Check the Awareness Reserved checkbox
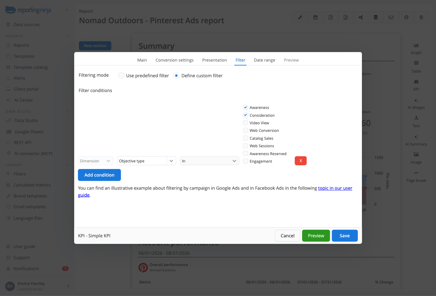This screenshot has width=436, height=296. (x=246, y=153)
